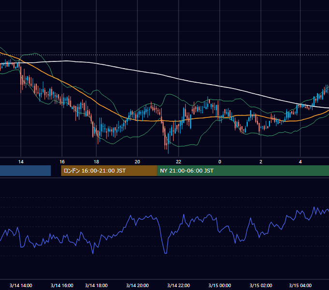Click the 3/14 18:00 time label

click(x=96, y=285)
